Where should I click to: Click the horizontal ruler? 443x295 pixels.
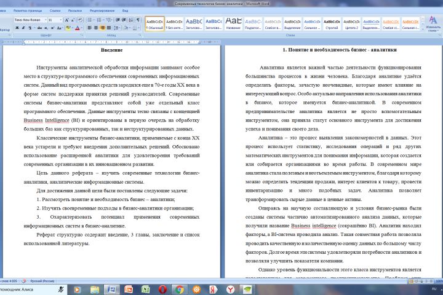tap(111, 42)
